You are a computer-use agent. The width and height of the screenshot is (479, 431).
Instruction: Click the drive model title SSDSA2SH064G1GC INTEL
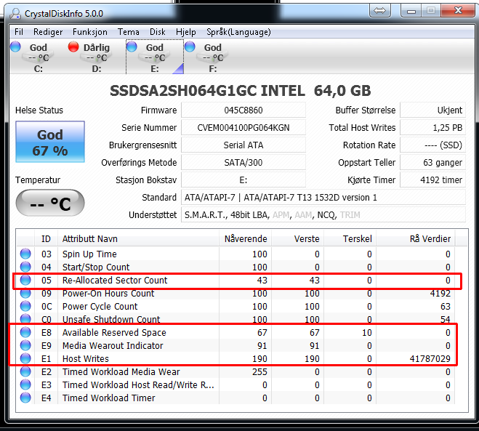(x=207, y=91)
